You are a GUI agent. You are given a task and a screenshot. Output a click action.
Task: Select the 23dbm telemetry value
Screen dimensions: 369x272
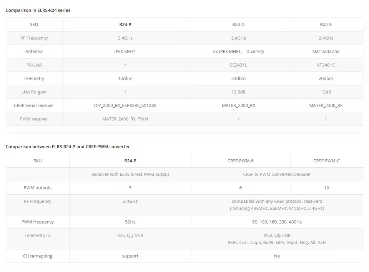coord(238,78)
